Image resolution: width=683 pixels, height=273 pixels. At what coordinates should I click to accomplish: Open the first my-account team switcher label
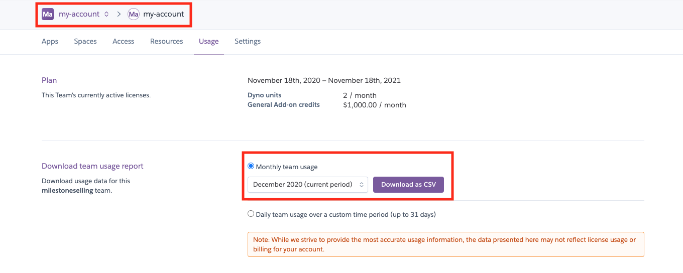coord(79,15)
